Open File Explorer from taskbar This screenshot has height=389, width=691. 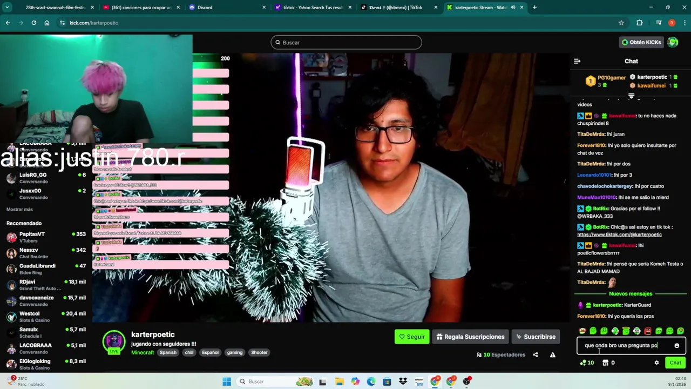pyautogui.click(x=339, y=381)
